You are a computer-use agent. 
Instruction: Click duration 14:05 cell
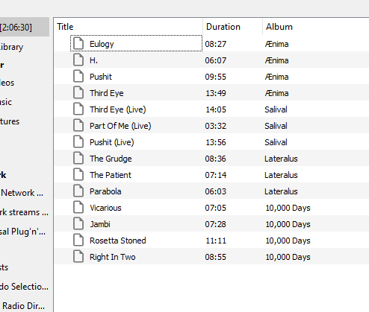[216, 109]
